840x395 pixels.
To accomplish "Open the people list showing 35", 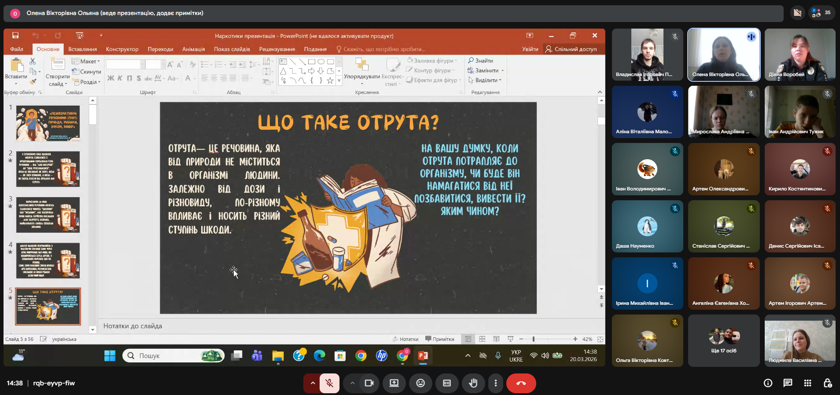I will (x=821, y=13).
